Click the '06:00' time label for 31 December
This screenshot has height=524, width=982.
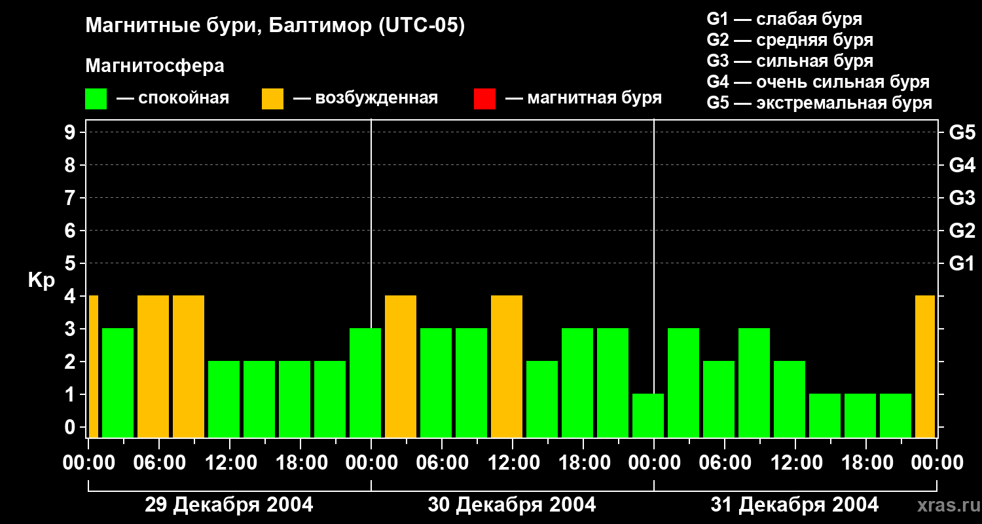pyautogui.click(x=725, y=463)
